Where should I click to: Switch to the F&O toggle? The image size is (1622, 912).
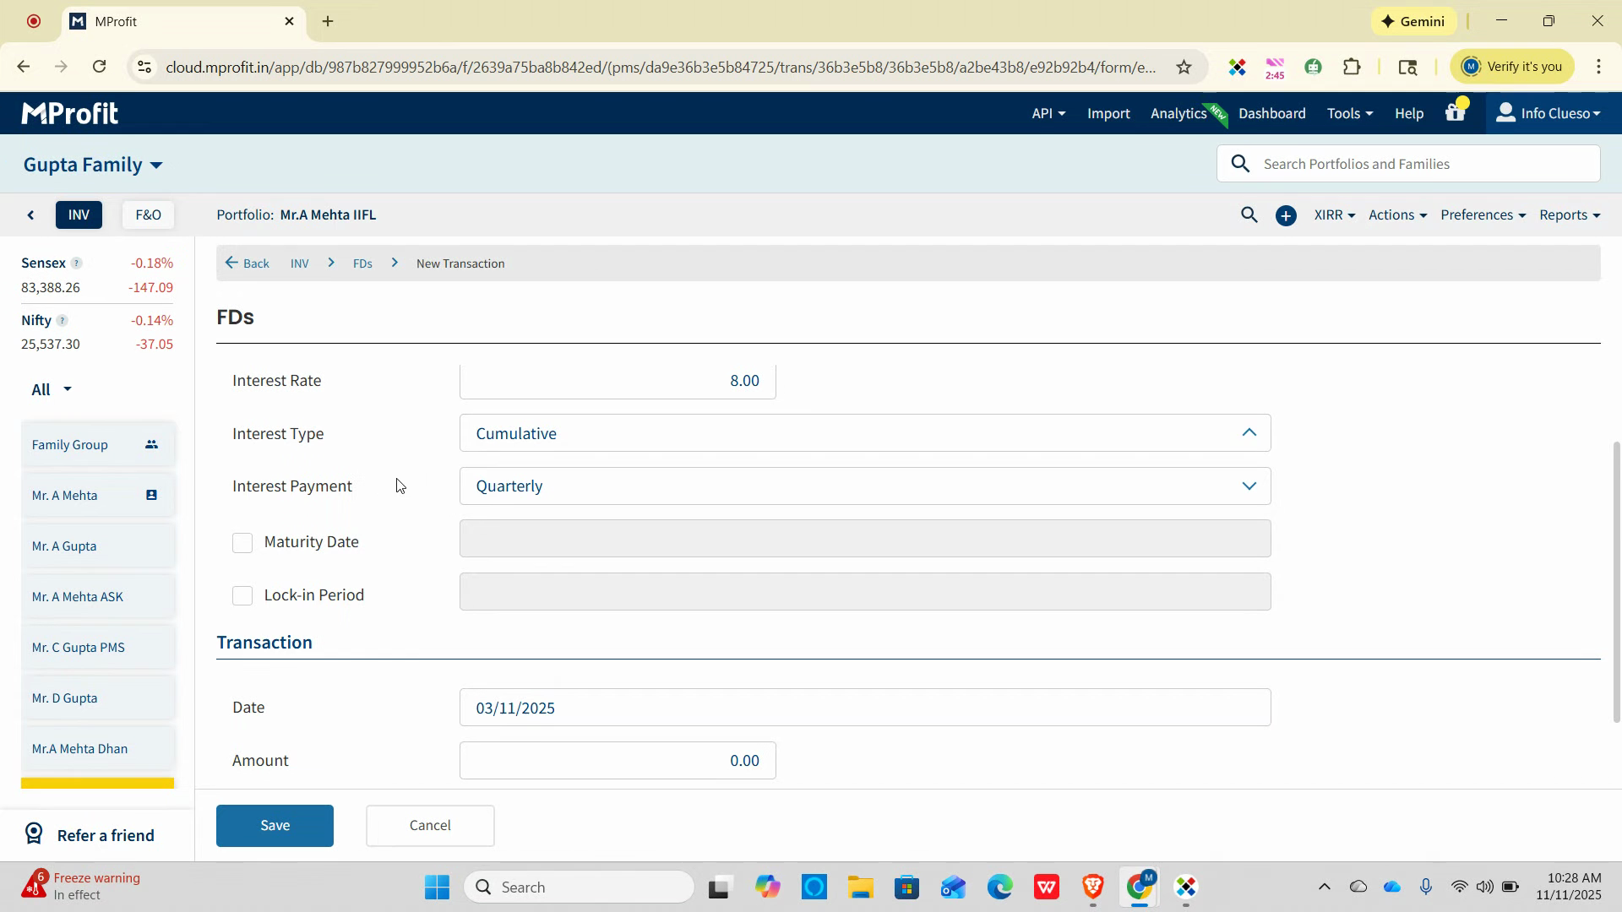148,215
